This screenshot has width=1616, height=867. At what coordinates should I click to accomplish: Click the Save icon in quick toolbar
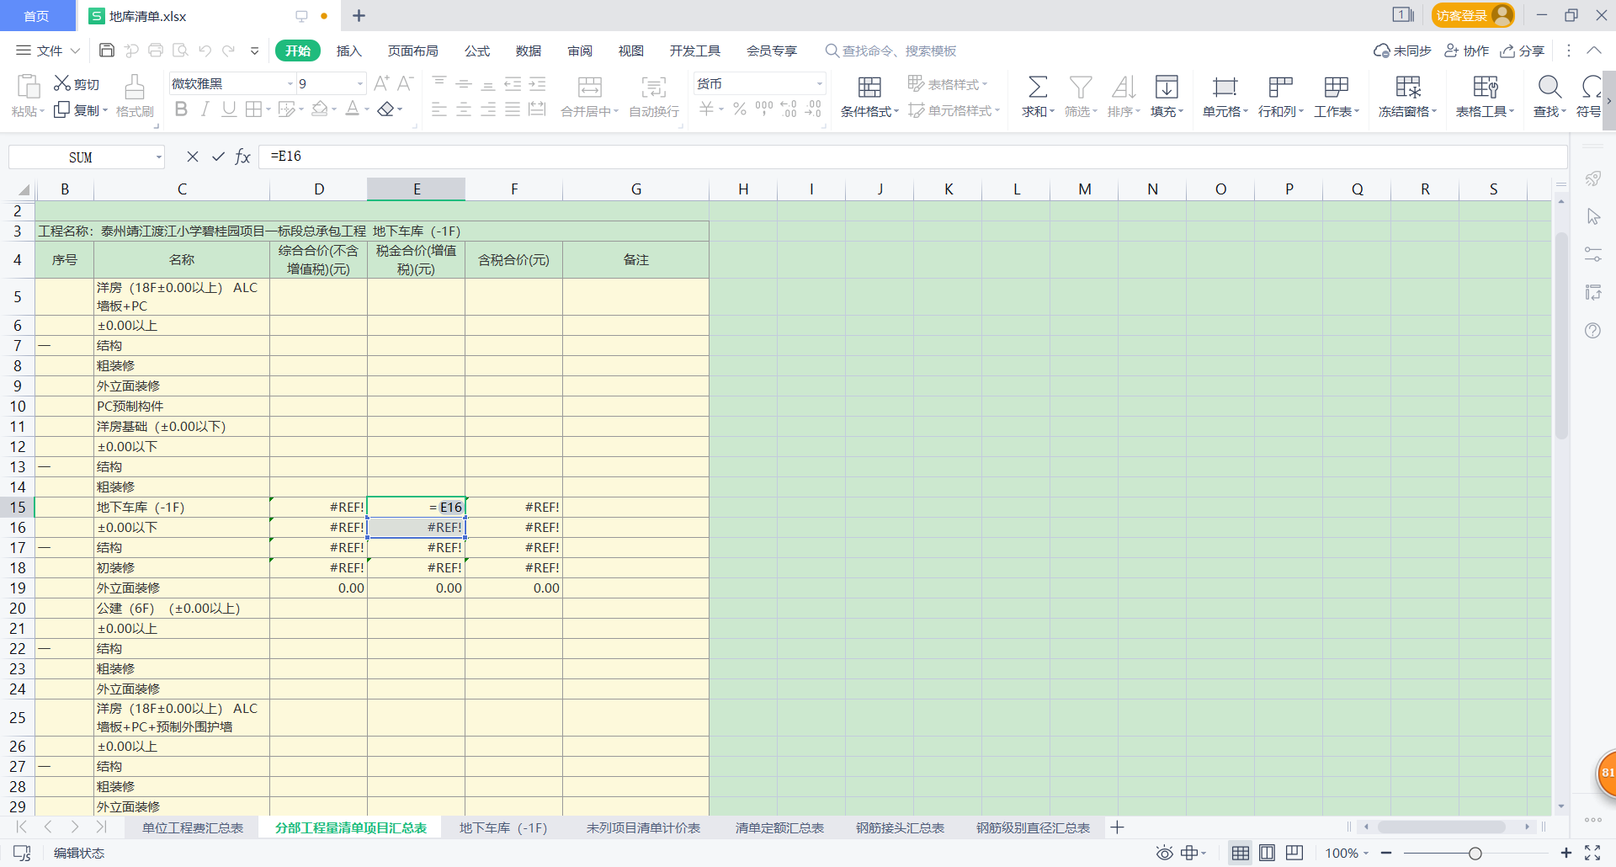107,51
